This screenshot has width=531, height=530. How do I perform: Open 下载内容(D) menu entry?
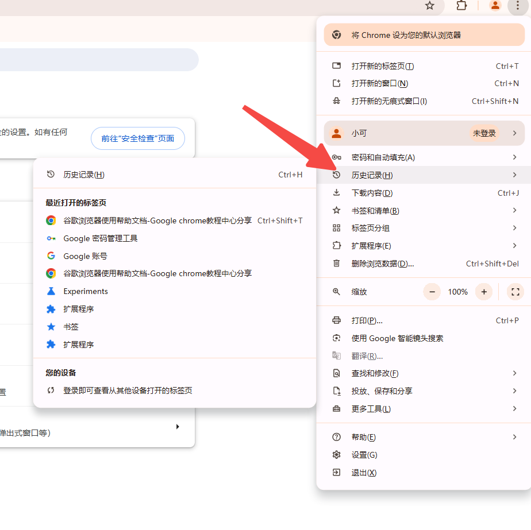424,193
